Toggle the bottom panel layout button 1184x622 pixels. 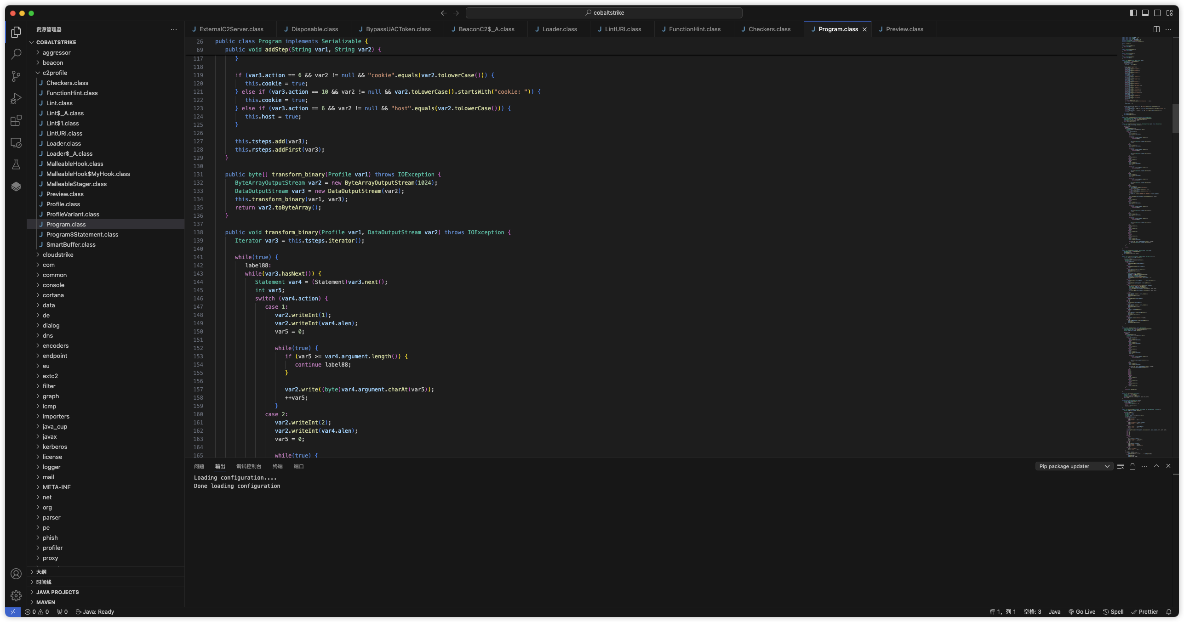coord(1145,13)
